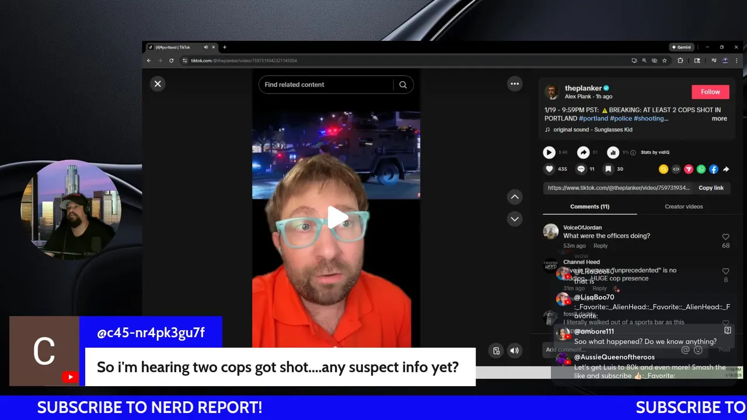Click the tiktok.com address bar URL
This screenshot has height=420, width=747.
click(244, 61)
